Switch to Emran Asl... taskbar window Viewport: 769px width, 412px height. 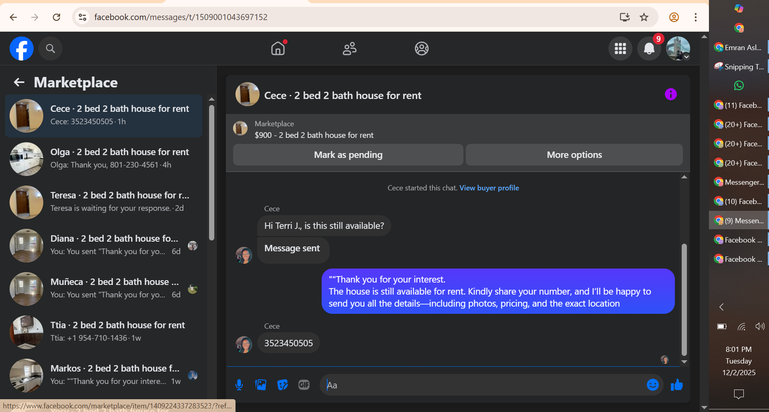point(738,47)
